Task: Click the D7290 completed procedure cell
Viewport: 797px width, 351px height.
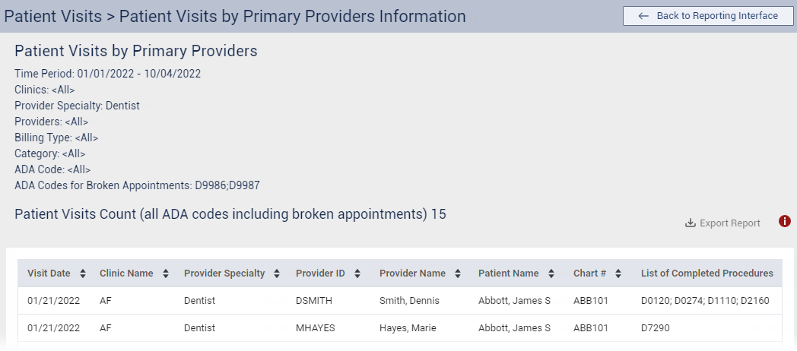Action: [656, 328]
